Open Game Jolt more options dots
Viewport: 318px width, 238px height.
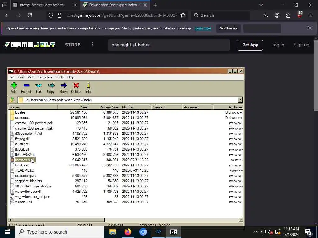(93, 45)
